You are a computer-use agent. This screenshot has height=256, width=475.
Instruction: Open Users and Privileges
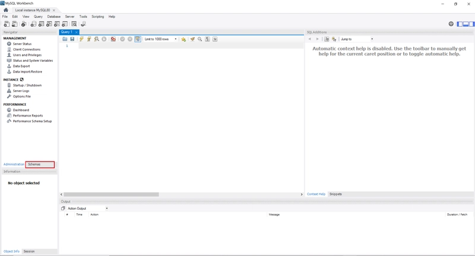coord(27,55)
